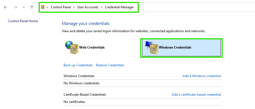Select Web Credentials label

pyautogui.click(x=92, y=47)
